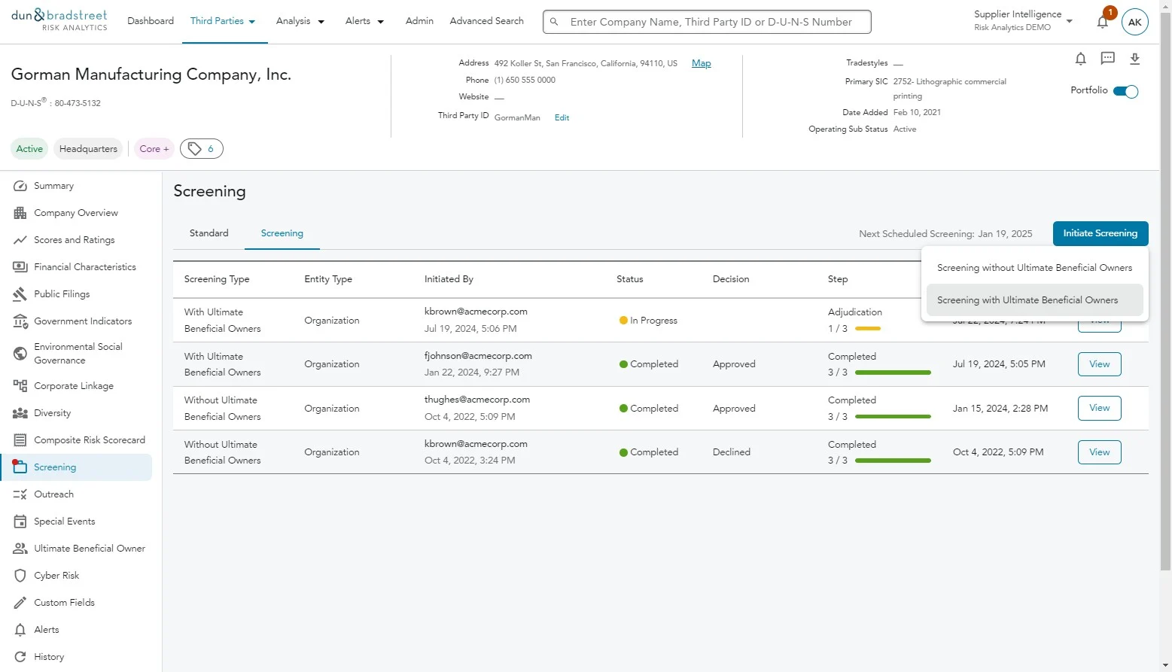Click the notifications bell in top bar

[1102, 22]
